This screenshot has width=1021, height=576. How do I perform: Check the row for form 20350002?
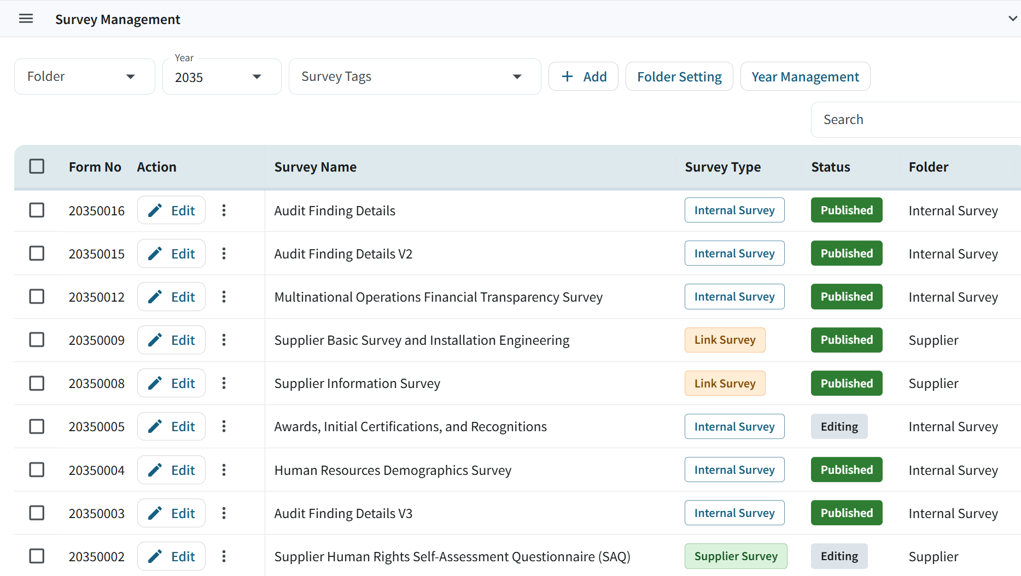[x=37, y=556]
